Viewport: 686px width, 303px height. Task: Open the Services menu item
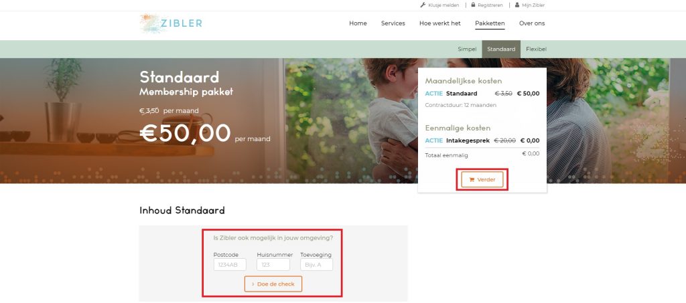tap(393, 23)
